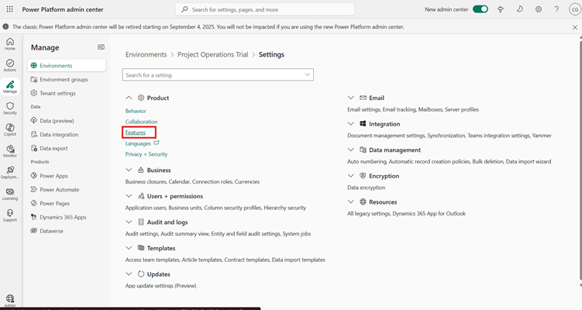The height and width of the screenshot is (310, 582).
Task: Click the Templates section heading
Action: 161,248
